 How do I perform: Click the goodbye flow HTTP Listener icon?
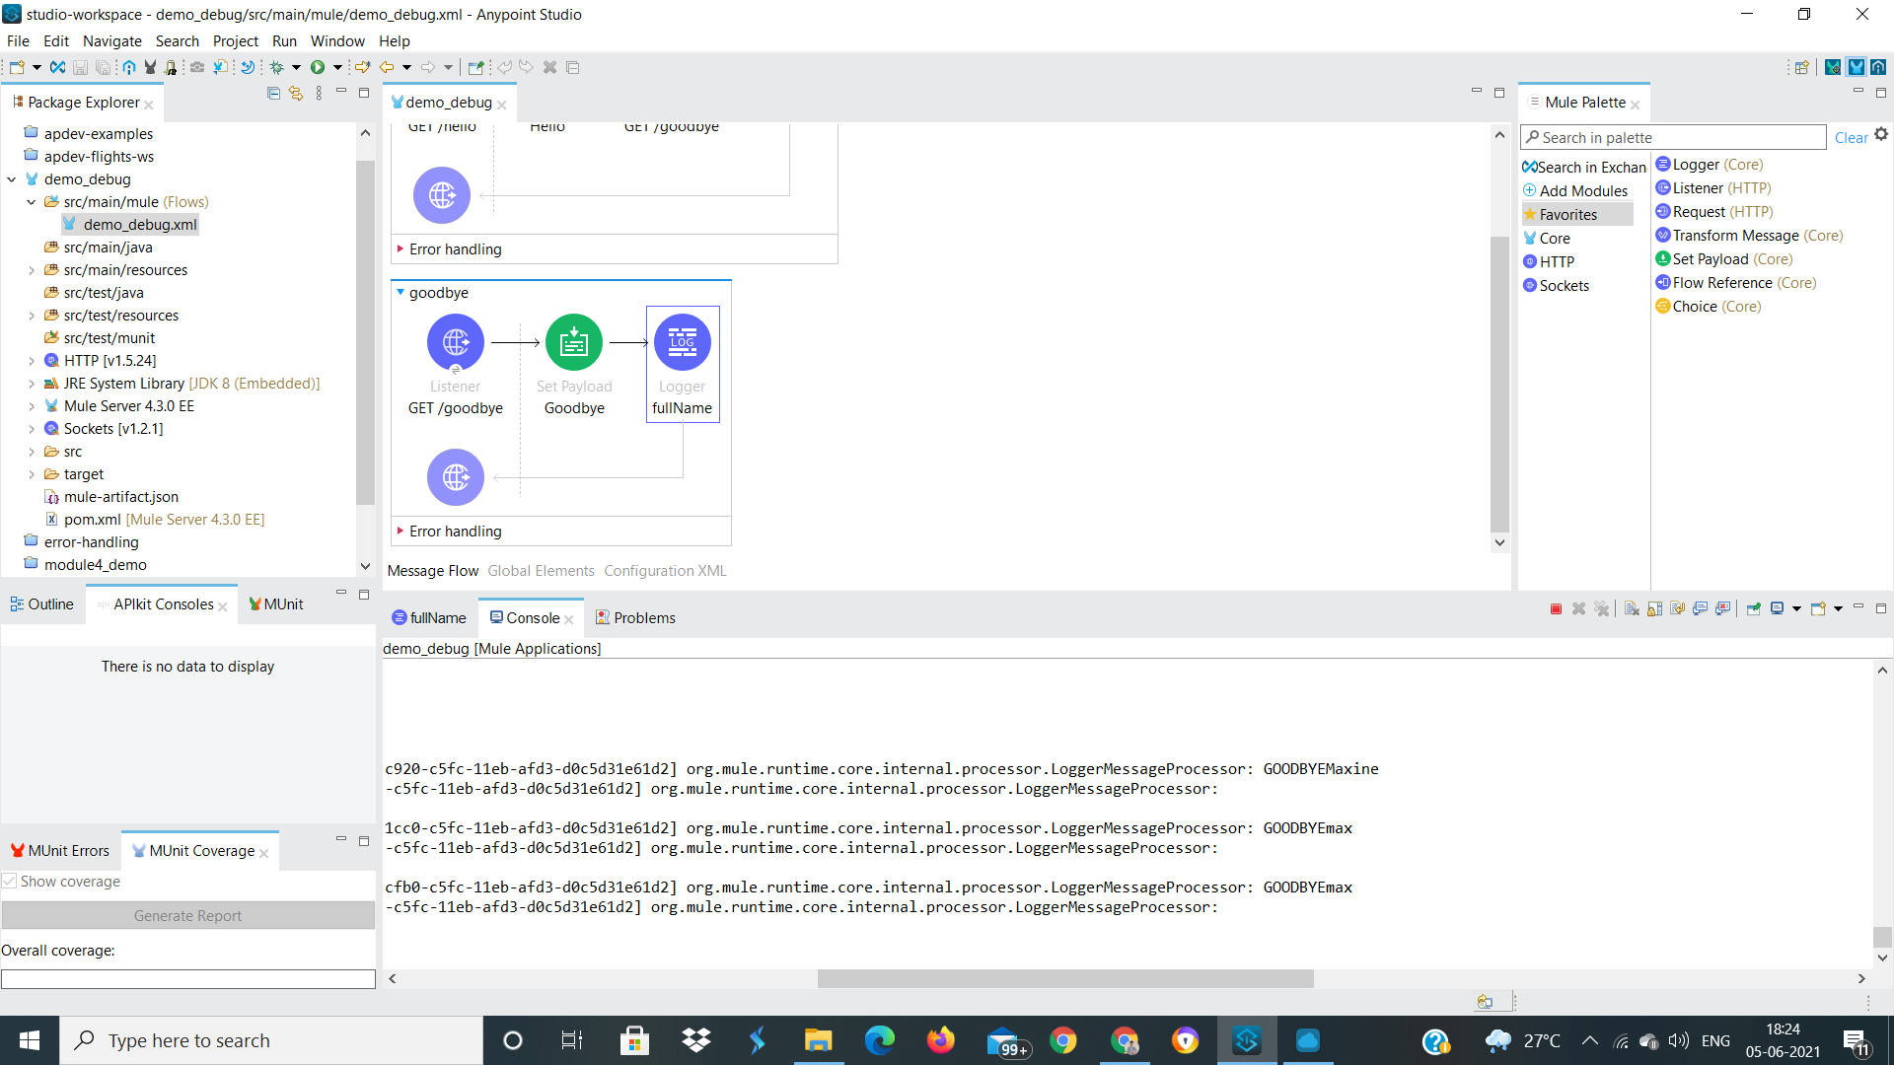tap(455, 343)
